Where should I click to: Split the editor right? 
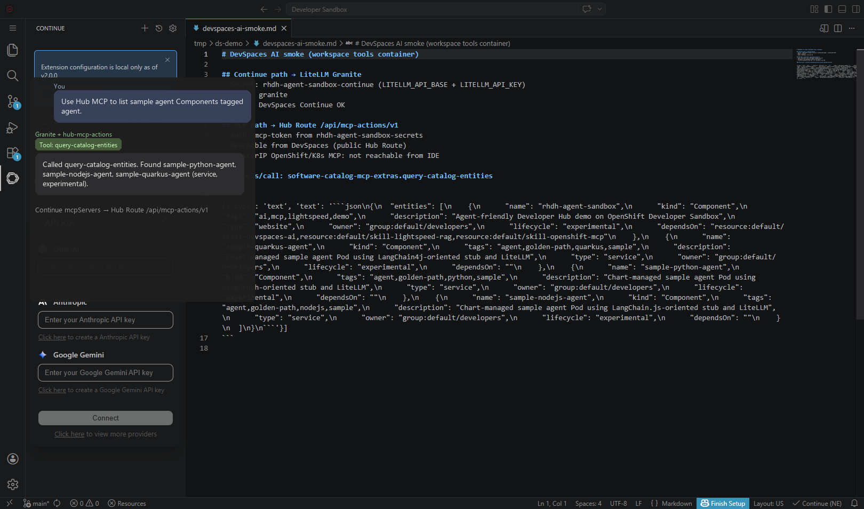[x=838, y=28]
